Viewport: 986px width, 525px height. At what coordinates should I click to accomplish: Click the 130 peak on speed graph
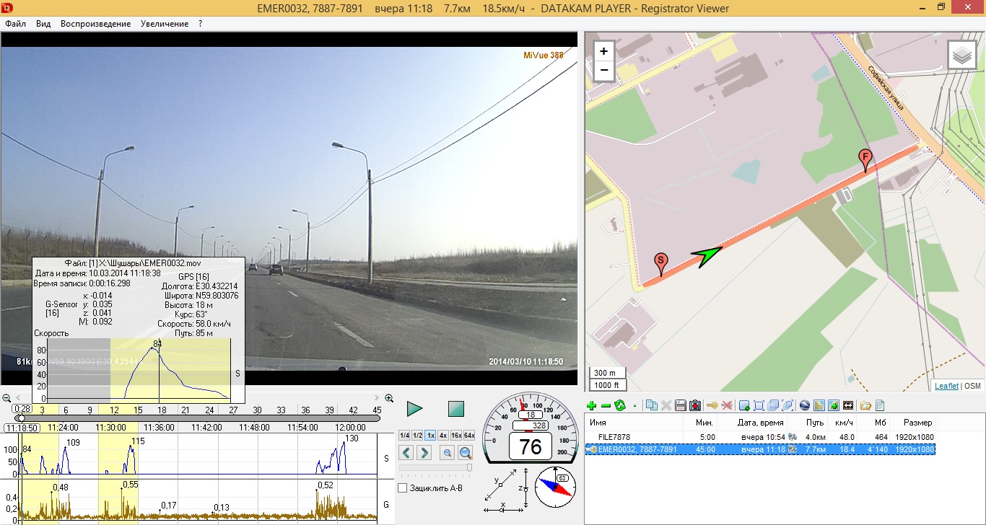345,444
